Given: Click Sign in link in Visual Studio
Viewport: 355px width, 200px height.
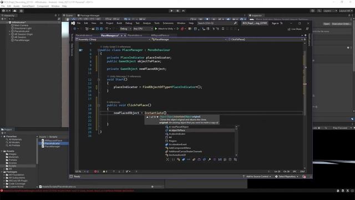Looking at the screenshot, I should (275, 23).
